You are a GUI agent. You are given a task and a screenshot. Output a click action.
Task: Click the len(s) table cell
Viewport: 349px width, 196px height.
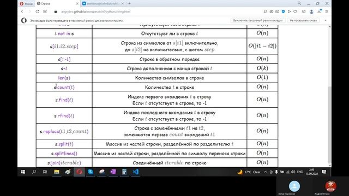(x=64, y=78)
